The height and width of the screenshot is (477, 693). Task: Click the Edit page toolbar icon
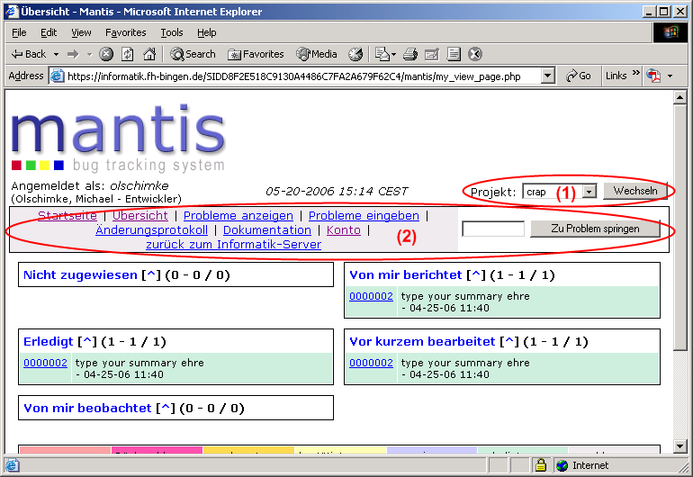click(x=431, y=54)
